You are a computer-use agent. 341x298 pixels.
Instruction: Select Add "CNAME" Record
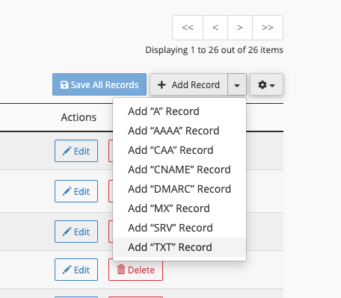click(x=179, y=170)
